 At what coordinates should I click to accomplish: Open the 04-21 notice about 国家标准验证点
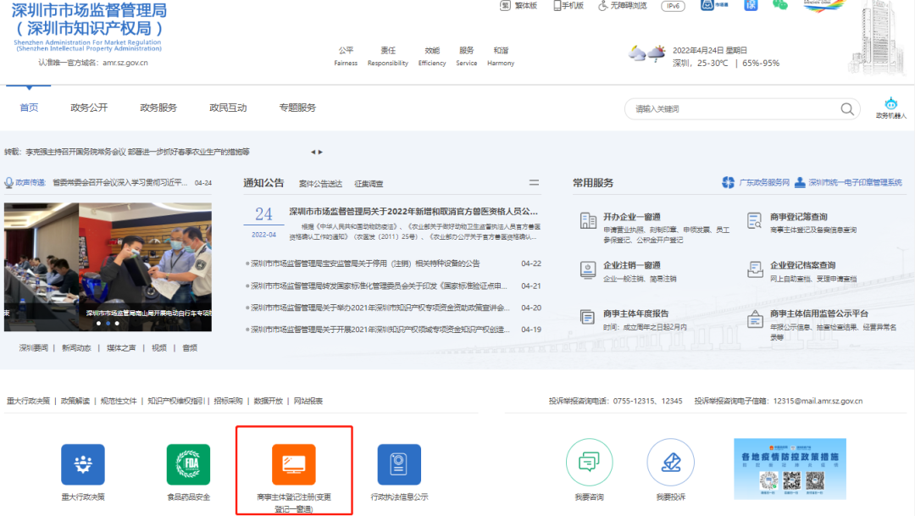(379, 286)
